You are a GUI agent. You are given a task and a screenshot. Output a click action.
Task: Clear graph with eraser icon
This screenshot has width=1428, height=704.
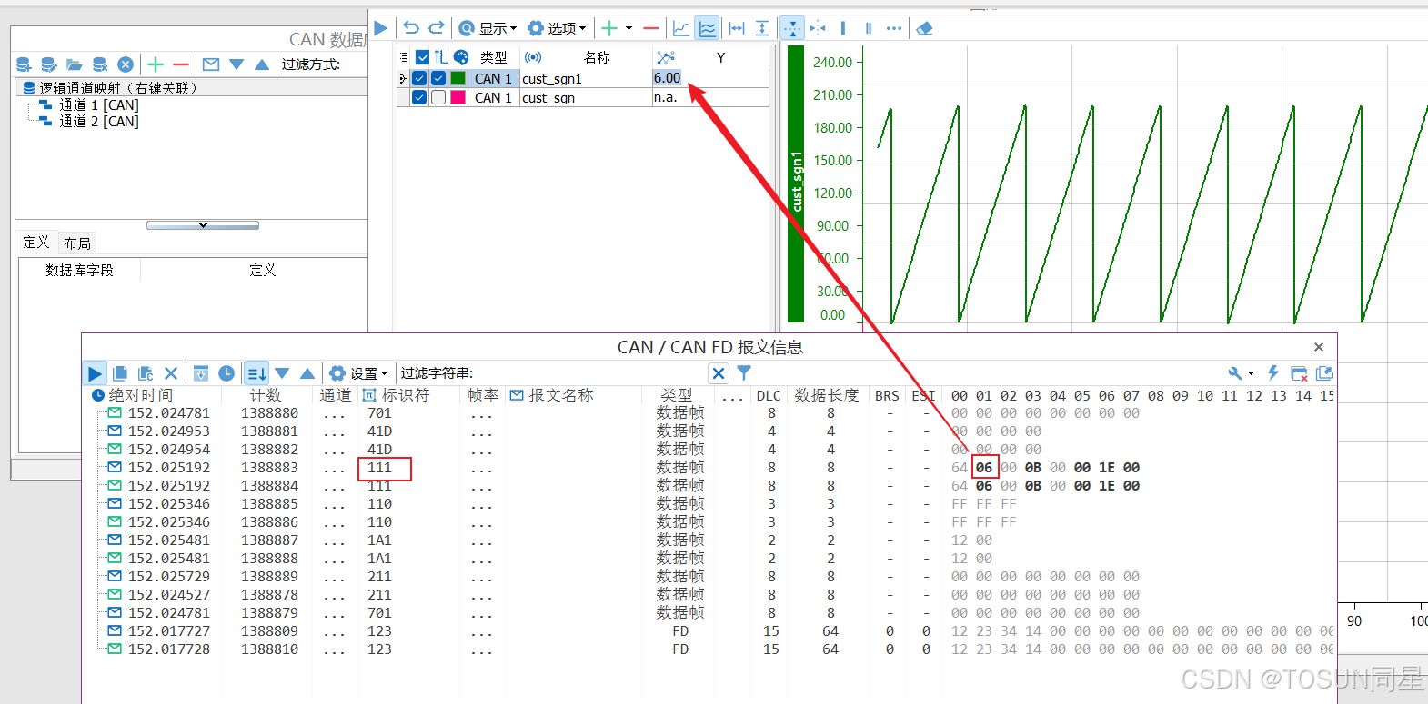click(x=925, y=28)
